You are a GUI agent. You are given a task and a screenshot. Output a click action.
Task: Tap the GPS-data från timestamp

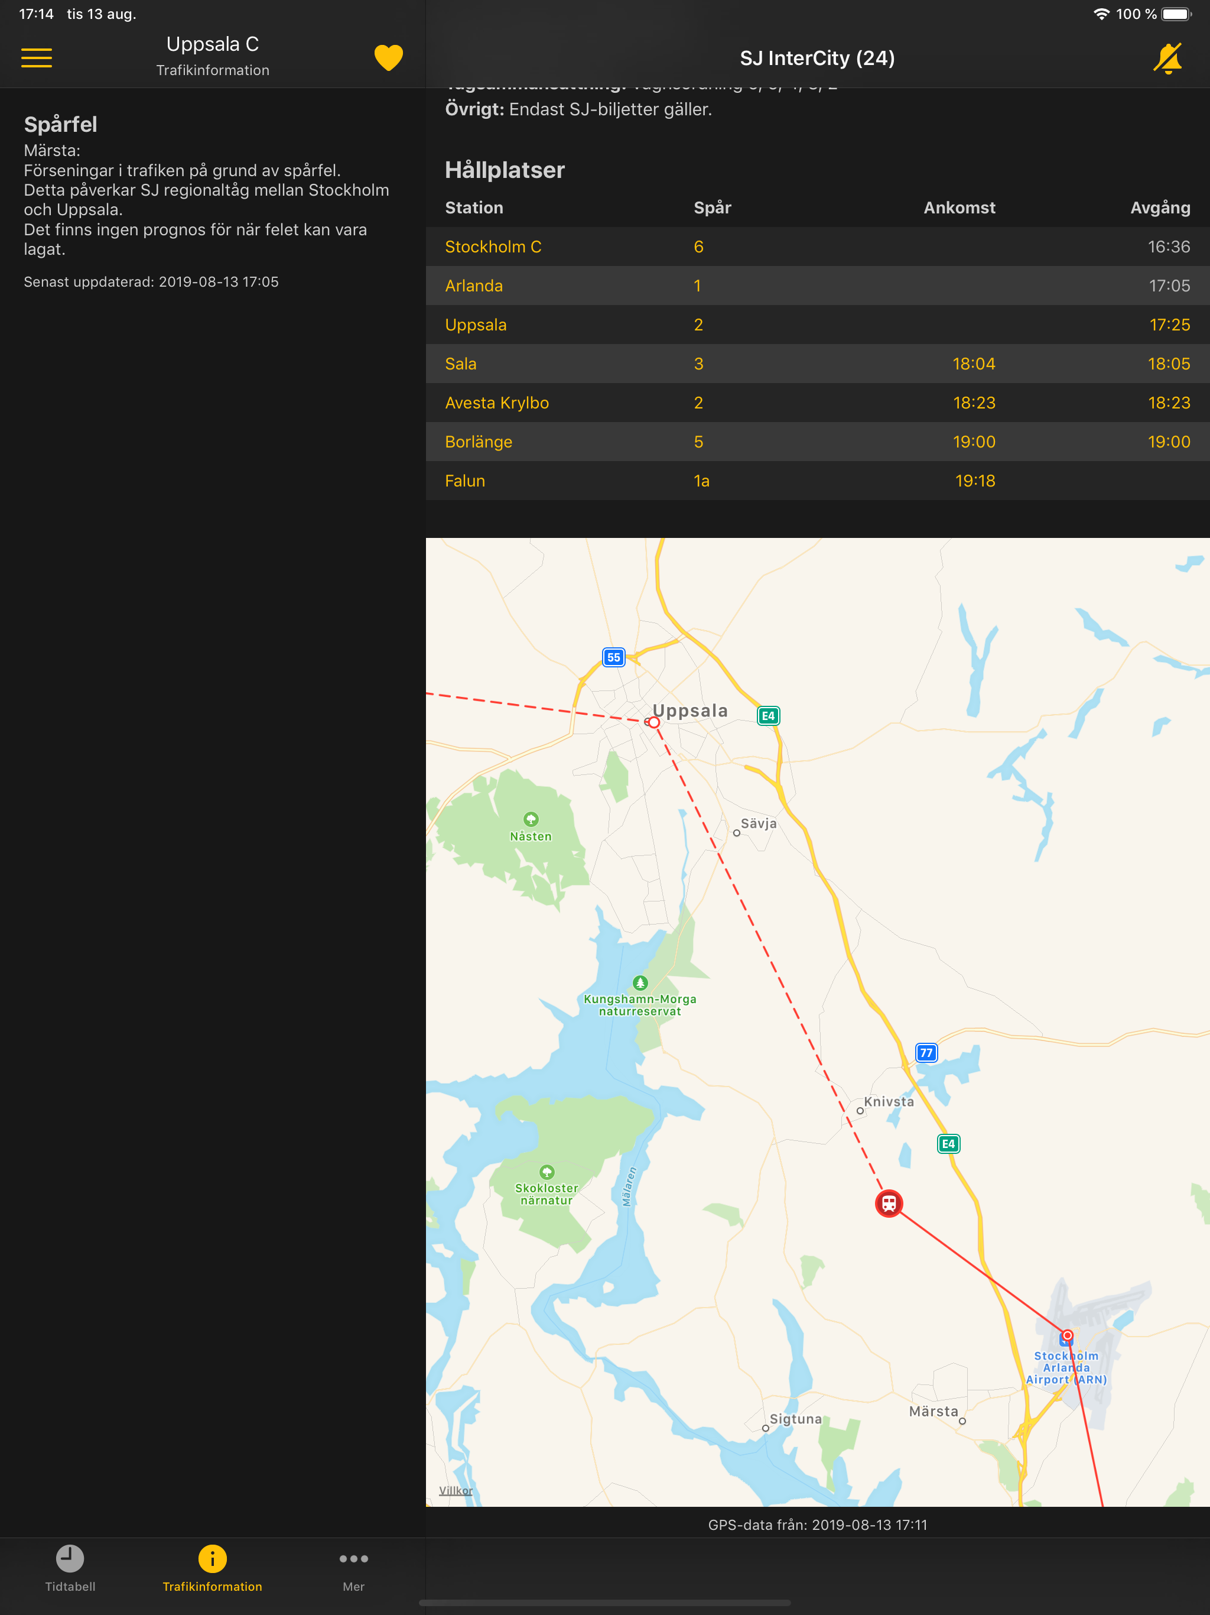coord(817,1525)
